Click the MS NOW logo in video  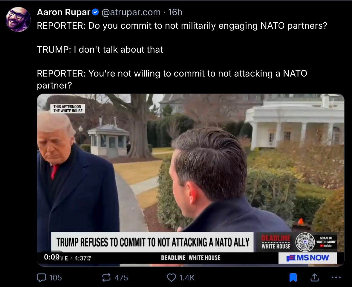[308, 258]
